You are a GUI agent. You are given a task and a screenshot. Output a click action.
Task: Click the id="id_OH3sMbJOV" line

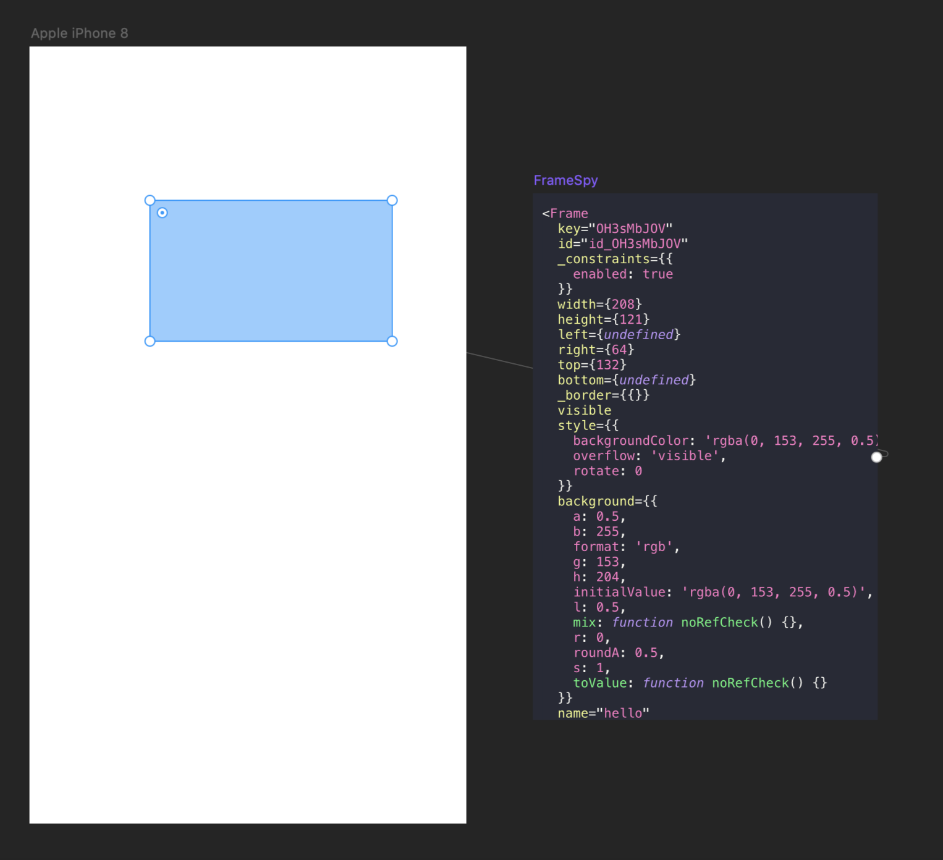pos(623,244)
